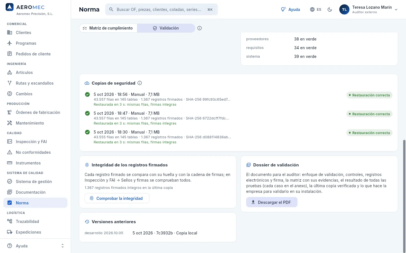Click info icon beside Copias de seguridad
Viewport: 406px width, 253px height.
(140, 83)
